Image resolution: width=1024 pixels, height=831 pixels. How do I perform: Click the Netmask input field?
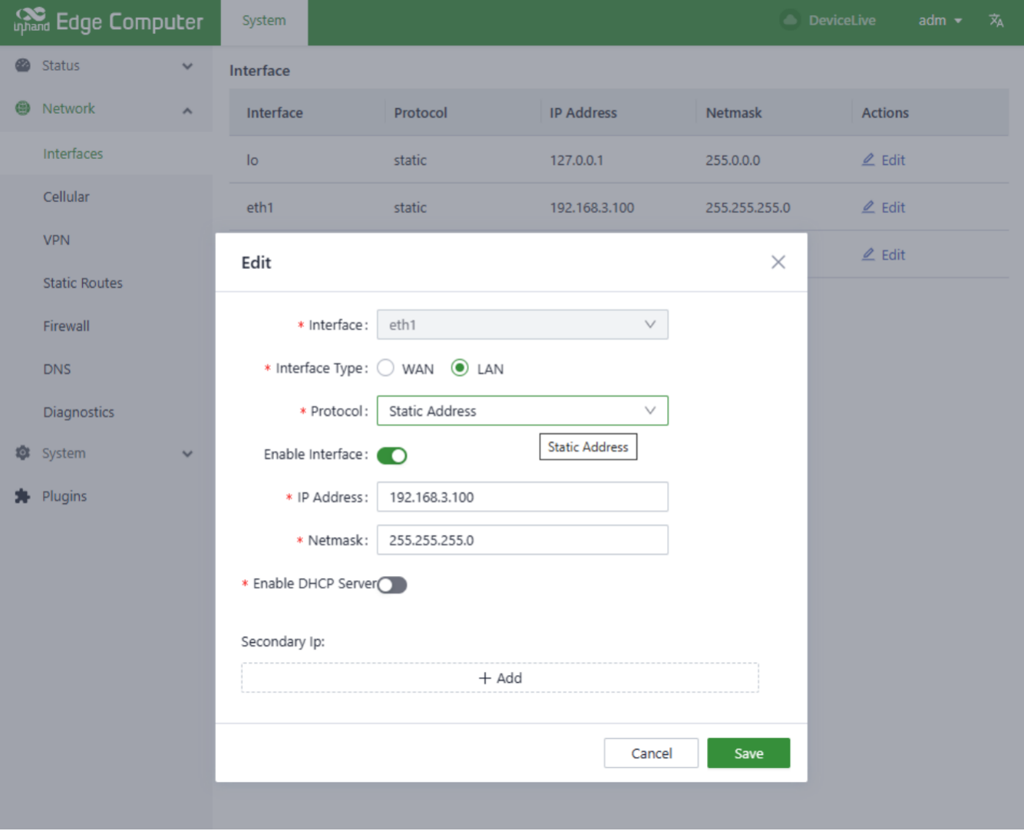(522, 541)
